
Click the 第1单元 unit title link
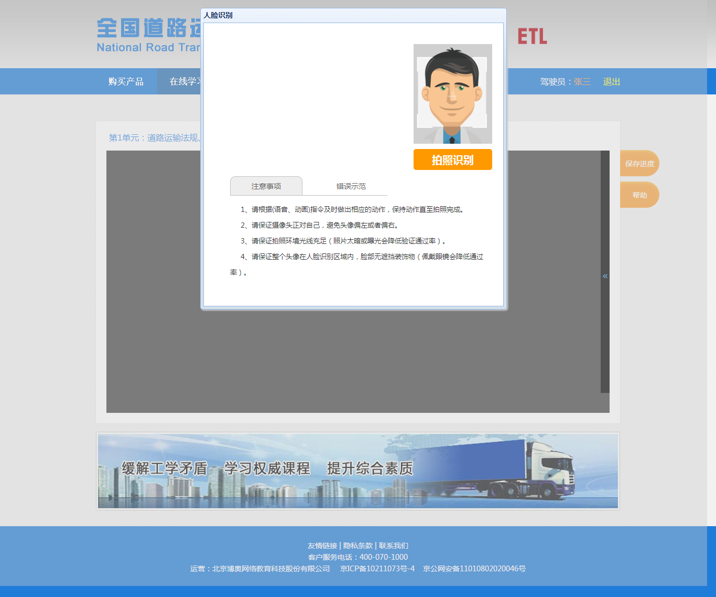[155, 137]
